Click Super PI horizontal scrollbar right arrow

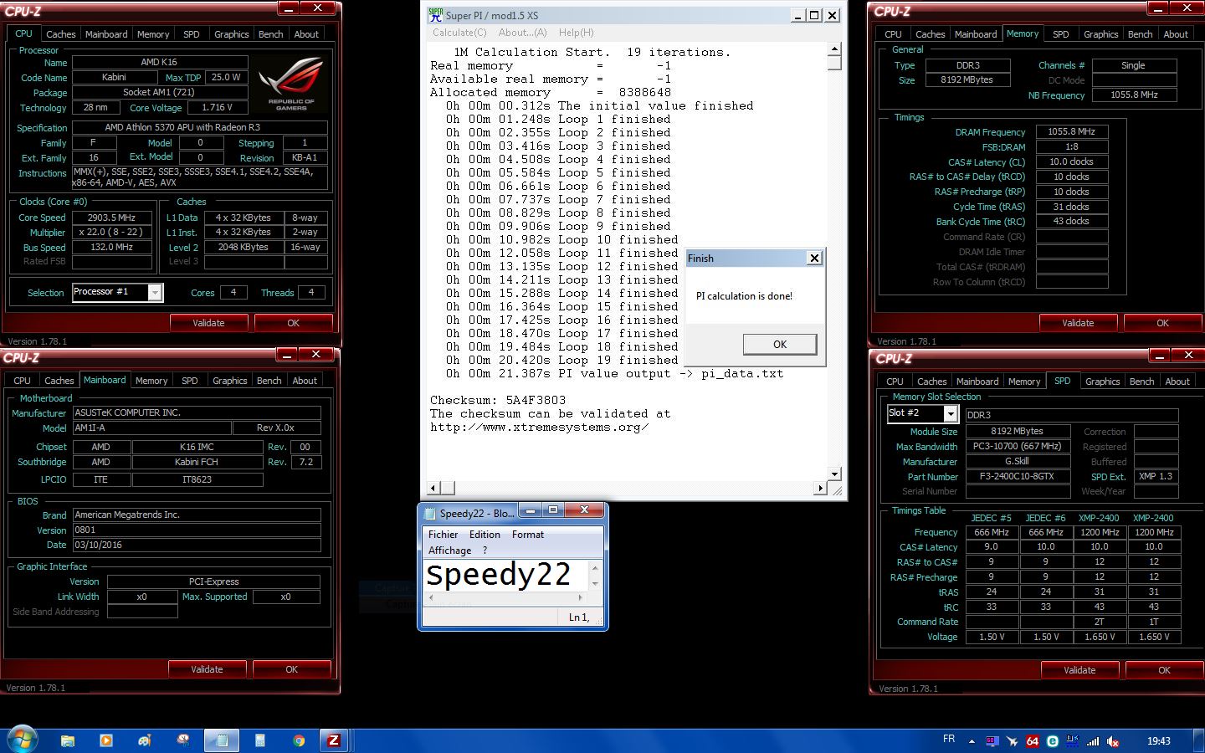point(821,488)
